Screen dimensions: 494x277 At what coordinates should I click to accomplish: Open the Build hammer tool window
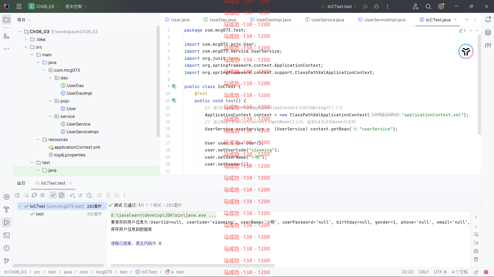point(6,210)
